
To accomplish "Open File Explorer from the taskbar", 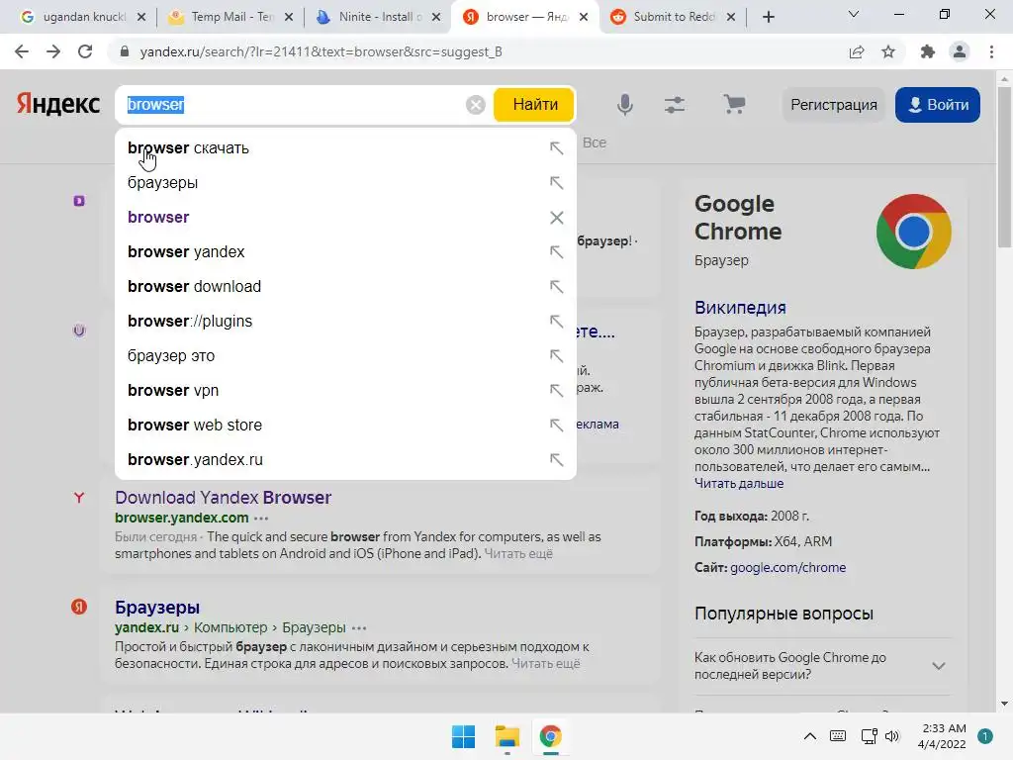I will pos(507,736).
